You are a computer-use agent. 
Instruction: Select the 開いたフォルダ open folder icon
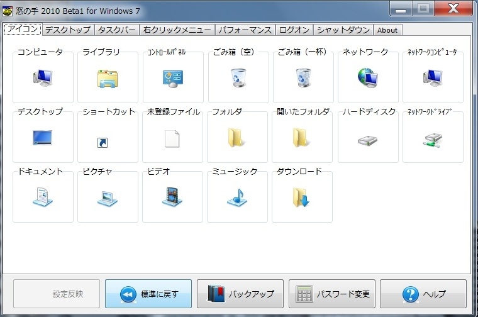click(301, 138)
